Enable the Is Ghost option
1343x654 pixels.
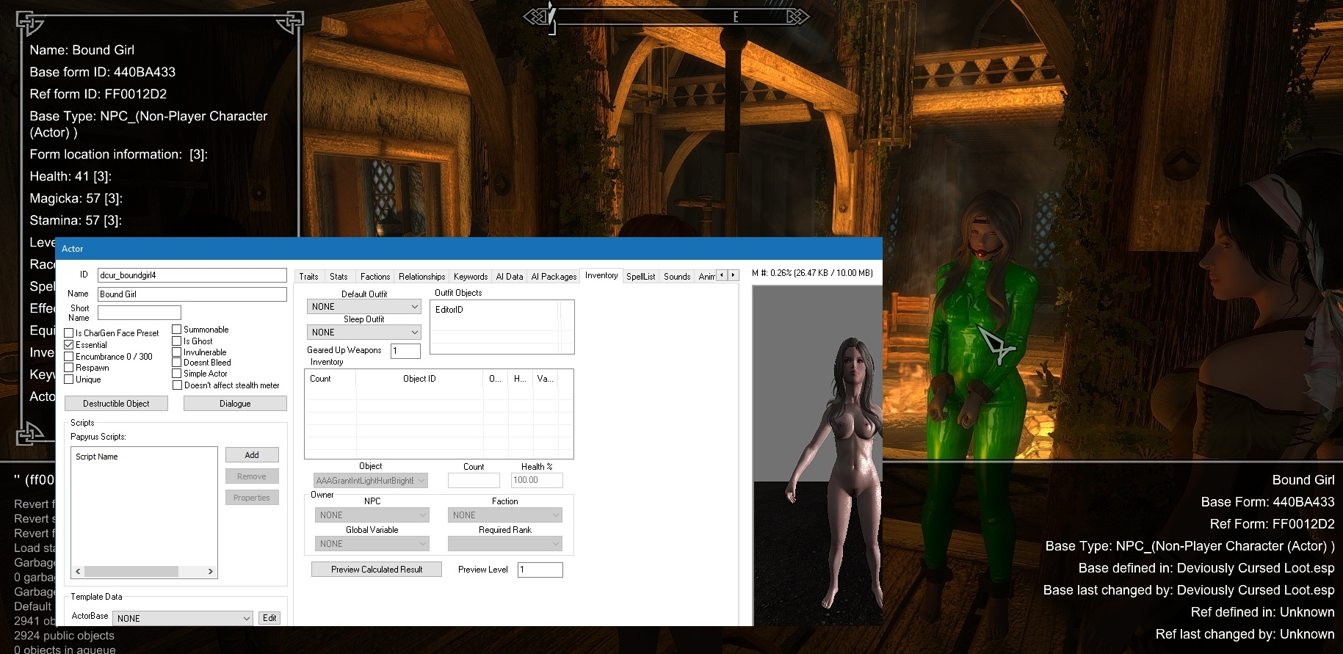[177, 341]
